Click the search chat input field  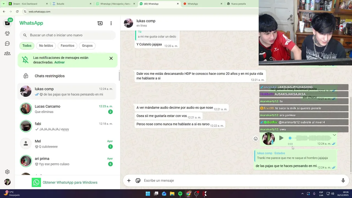tap(68, 35)
